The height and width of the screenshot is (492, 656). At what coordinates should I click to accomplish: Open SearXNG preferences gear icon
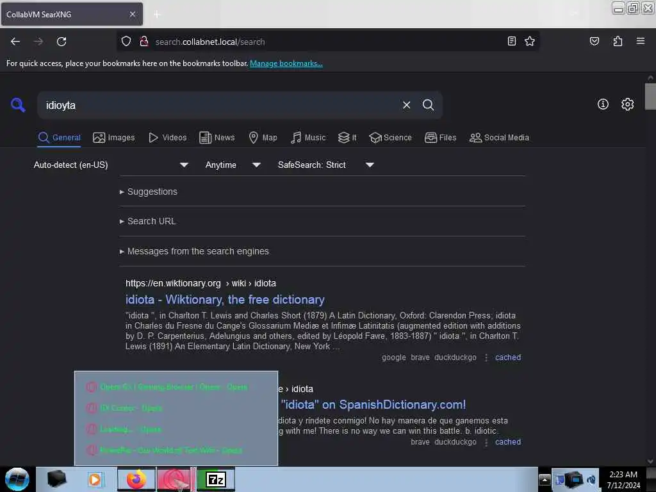(x=627, y=104)
